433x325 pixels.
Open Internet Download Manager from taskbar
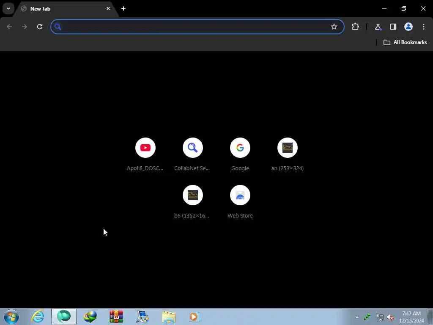(x=90, y=317)
